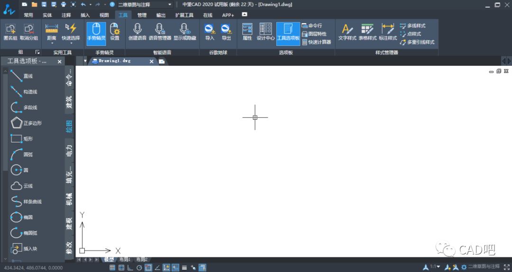Click the 多线样式 multiline style button
Viewport: 512px width, 272px height.
coord(413,26)
